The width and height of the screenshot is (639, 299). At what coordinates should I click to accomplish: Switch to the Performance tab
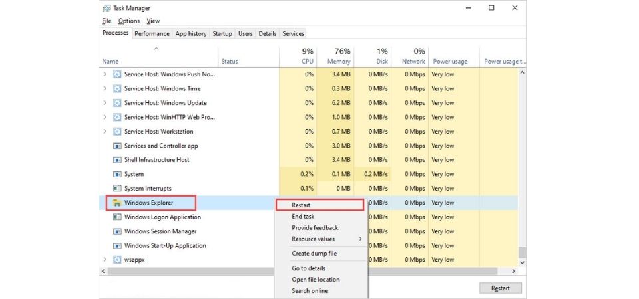click(152, 34)
